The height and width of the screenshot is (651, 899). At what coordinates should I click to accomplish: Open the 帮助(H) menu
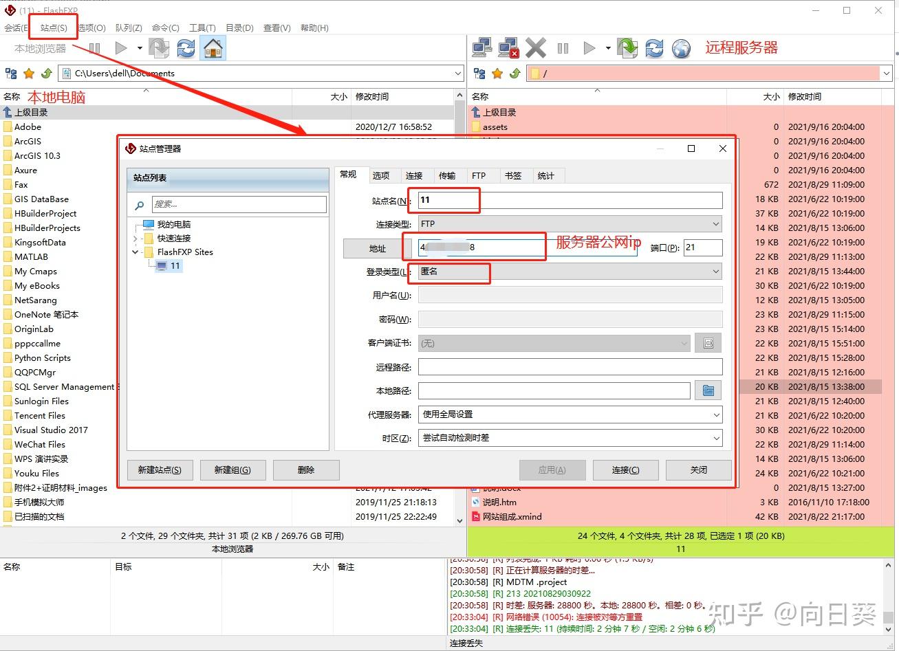coord(314,27)
